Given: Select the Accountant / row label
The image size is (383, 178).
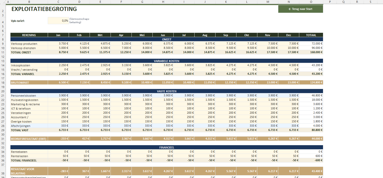Looking at the screenshot, I should click(29, 117).
